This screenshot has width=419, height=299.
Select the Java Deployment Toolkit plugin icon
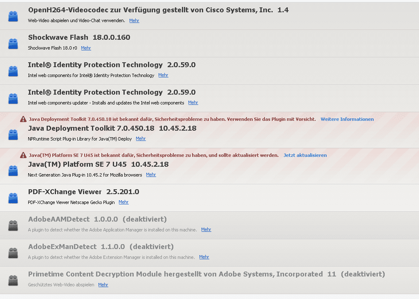click(13, 134)
